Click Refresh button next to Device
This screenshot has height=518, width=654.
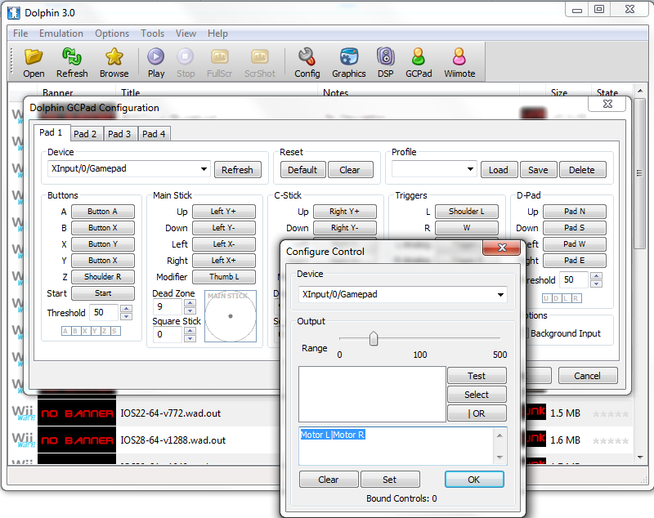[x=237, y=170]
